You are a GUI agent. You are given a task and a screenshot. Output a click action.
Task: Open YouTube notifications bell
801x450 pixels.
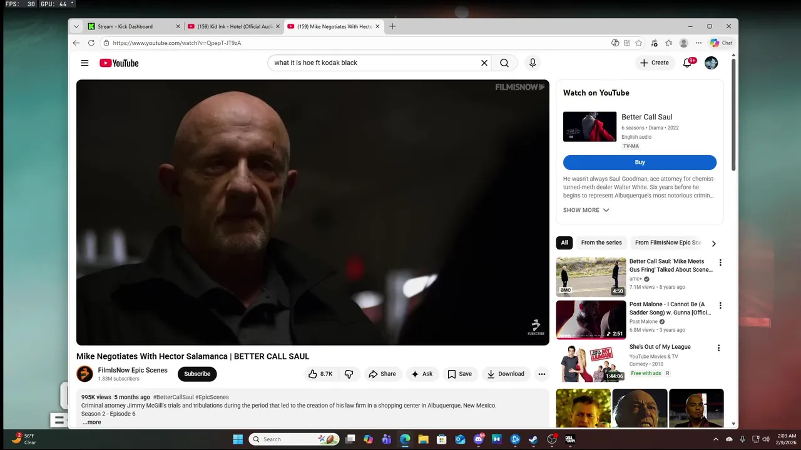tap(687, 62)
